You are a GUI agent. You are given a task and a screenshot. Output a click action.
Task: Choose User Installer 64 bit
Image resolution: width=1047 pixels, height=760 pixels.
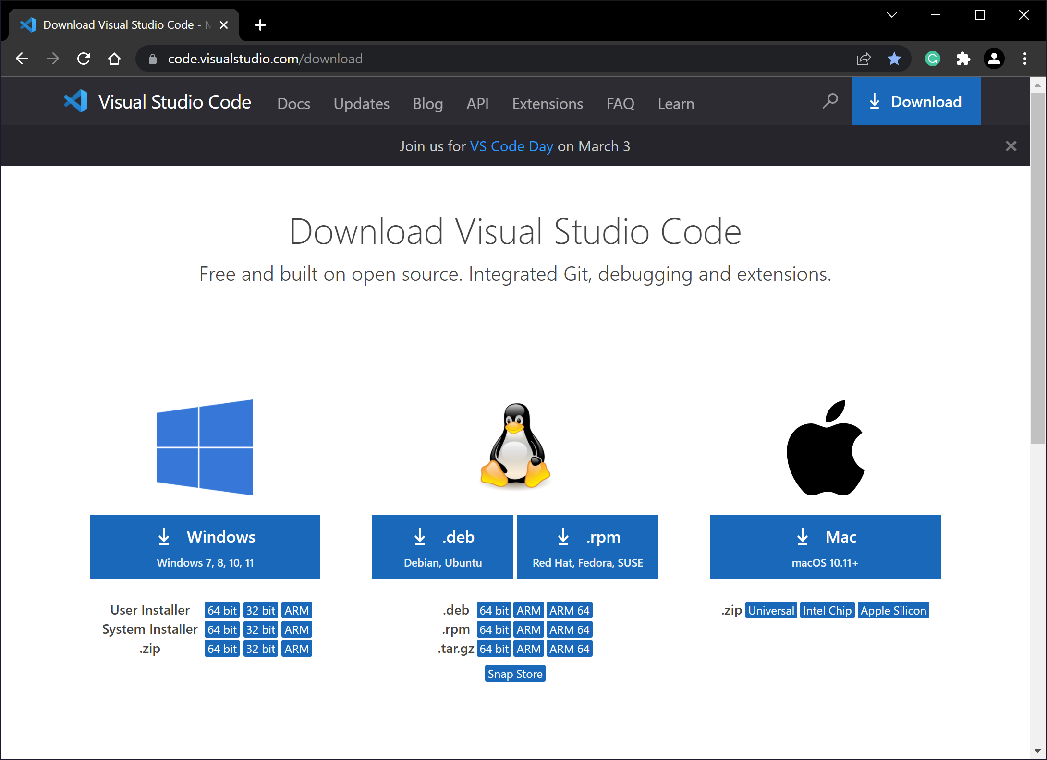222,610
